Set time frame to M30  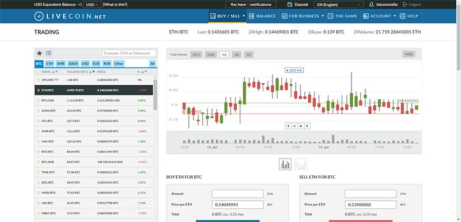point(211,55)
